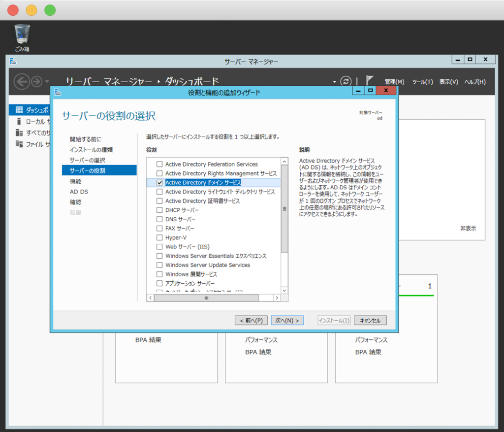
Task: Go to AD DS wizard step
Action: click(79, 192)
